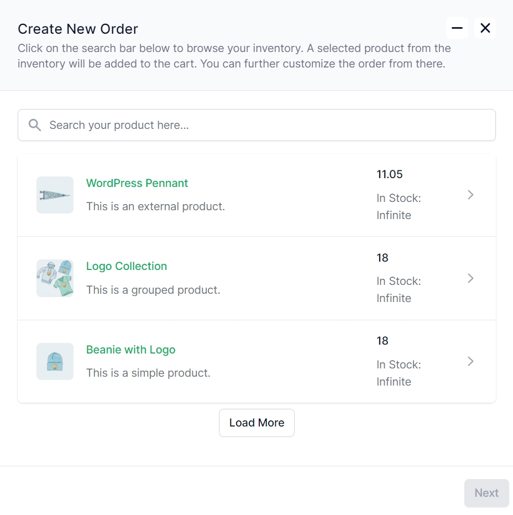Close the Create New Order dialog
The width and height of the screenshot is (513, 515).
pyautogui.click(x=485, y=28)
